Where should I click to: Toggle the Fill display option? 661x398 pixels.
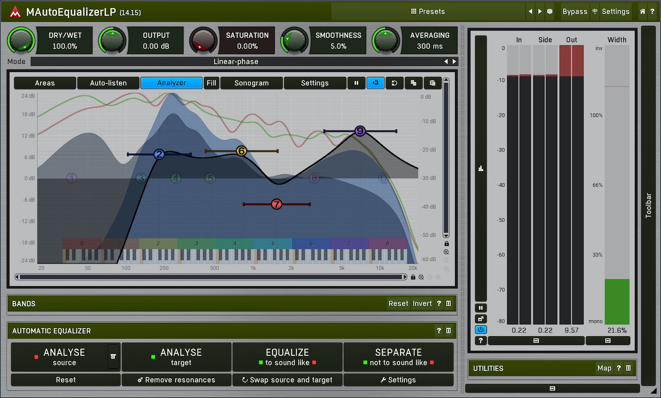[x=211, y=83]
